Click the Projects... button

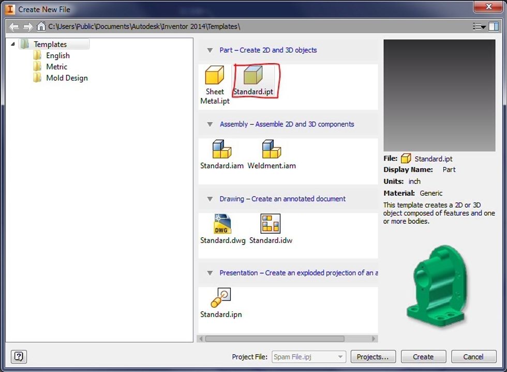coord(372,356)
